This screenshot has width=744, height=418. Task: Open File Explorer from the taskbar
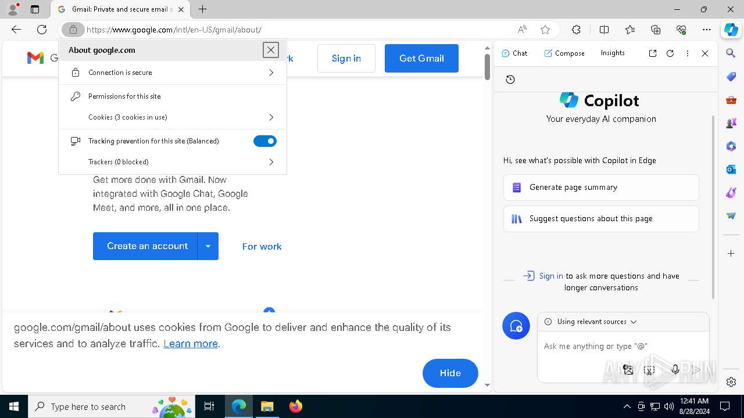[267, 406]
